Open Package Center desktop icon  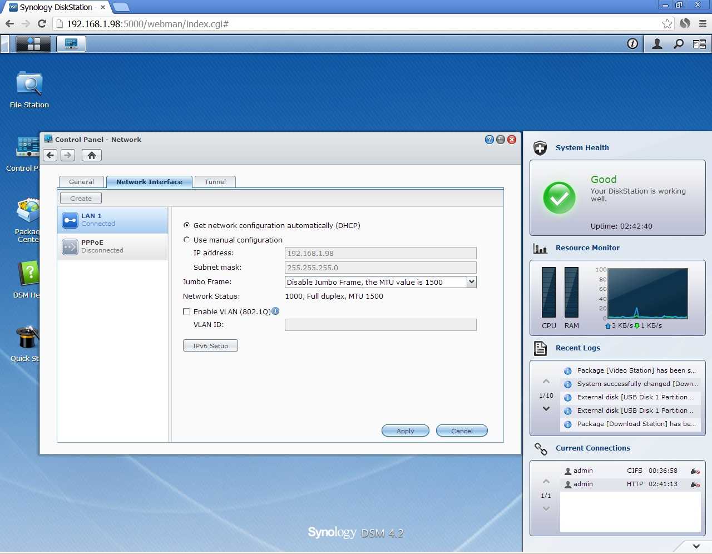[x=27, y=221]
